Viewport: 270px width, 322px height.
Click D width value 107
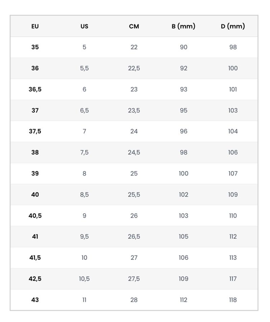tap(233, 173)
